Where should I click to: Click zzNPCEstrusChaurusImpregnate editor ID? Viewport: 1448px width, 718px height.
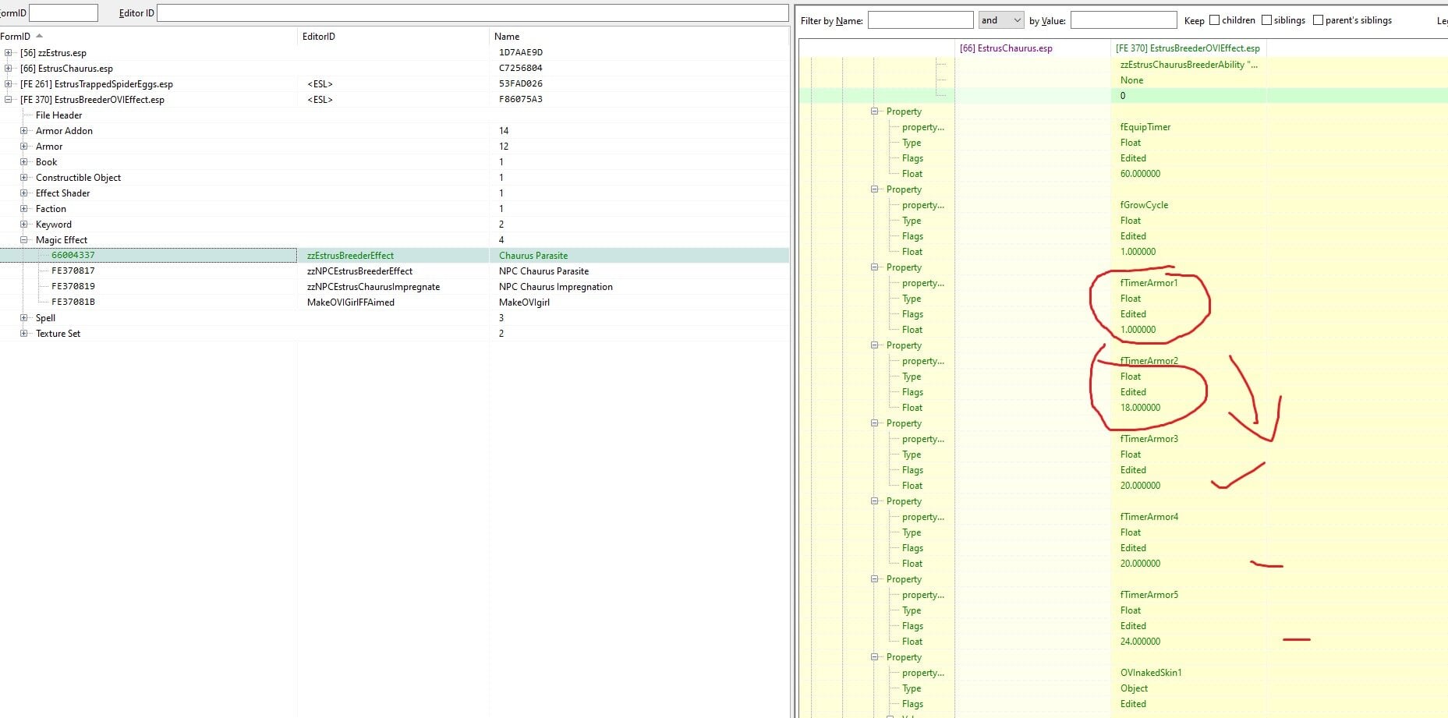(374, 287)
